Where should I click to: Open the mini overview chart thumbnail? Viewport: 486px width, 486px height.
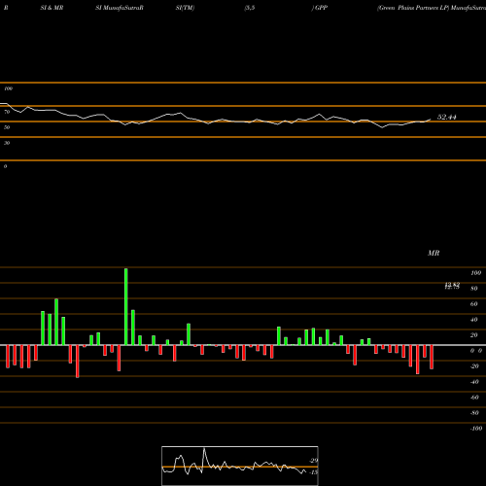(x=240, y=466)
